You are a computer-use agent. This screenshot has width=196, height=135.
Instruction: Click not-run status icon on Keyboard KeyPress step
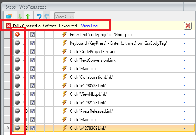[x=17, y=43]
